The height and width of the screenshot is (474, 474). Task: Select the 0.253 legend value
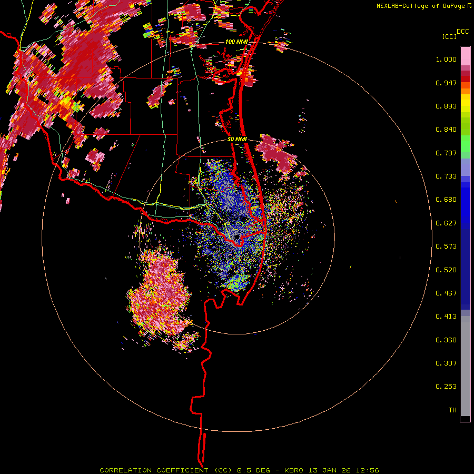446,387
